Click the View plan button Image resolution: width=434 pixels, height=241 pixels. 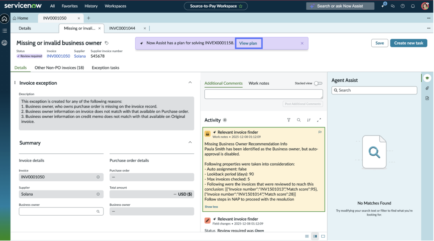click(x=248, y=43)
